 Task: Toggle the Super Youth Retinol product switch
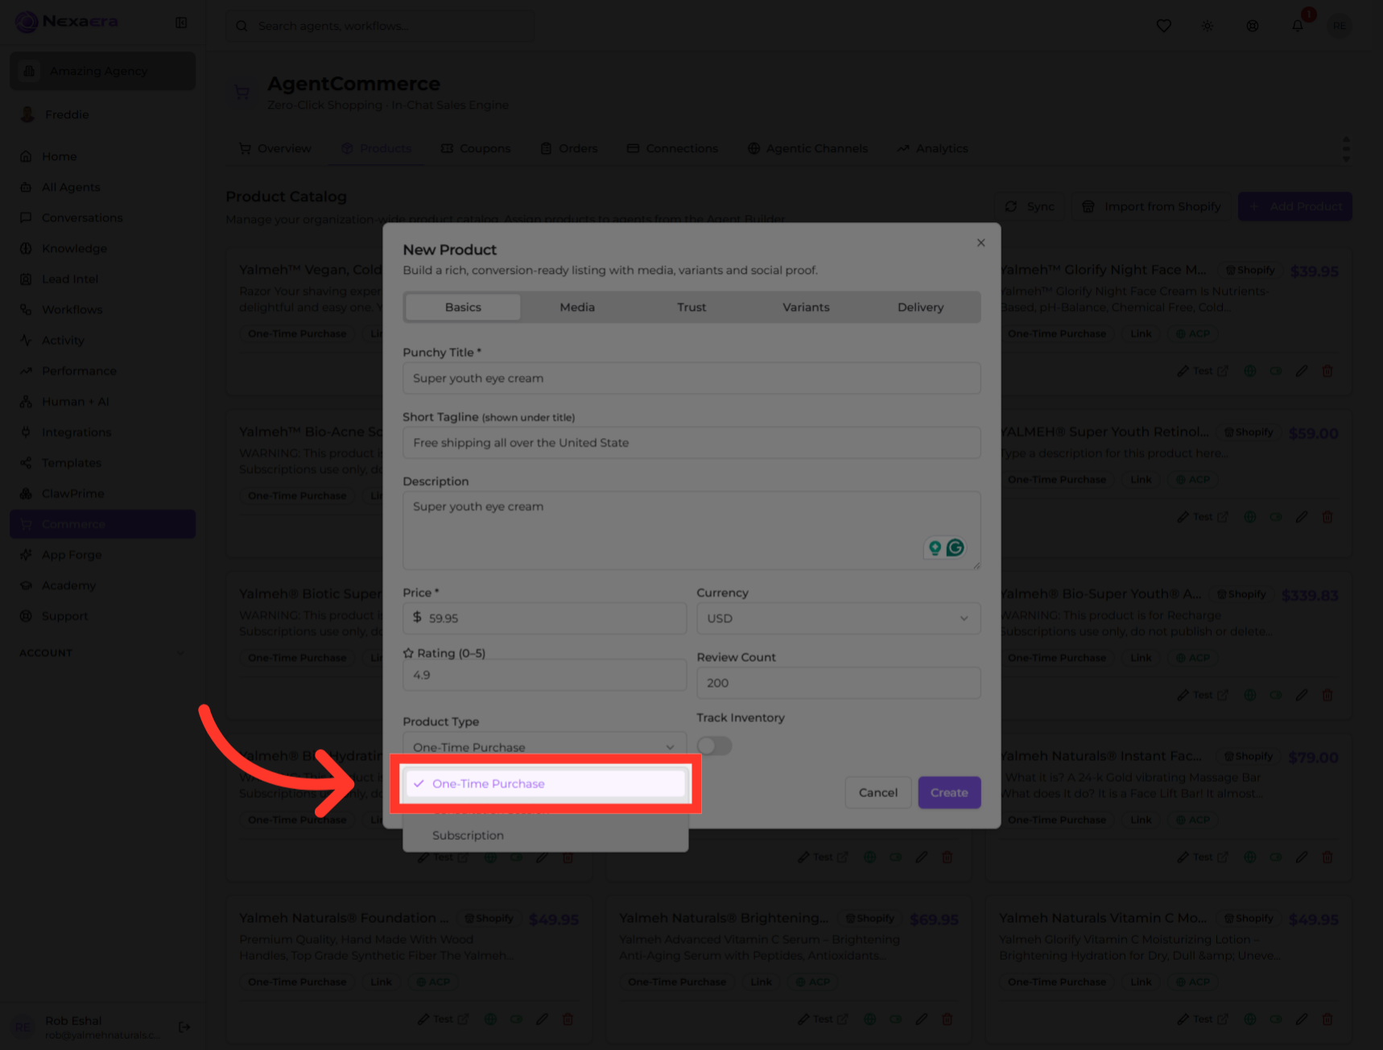click(1276, 517)
